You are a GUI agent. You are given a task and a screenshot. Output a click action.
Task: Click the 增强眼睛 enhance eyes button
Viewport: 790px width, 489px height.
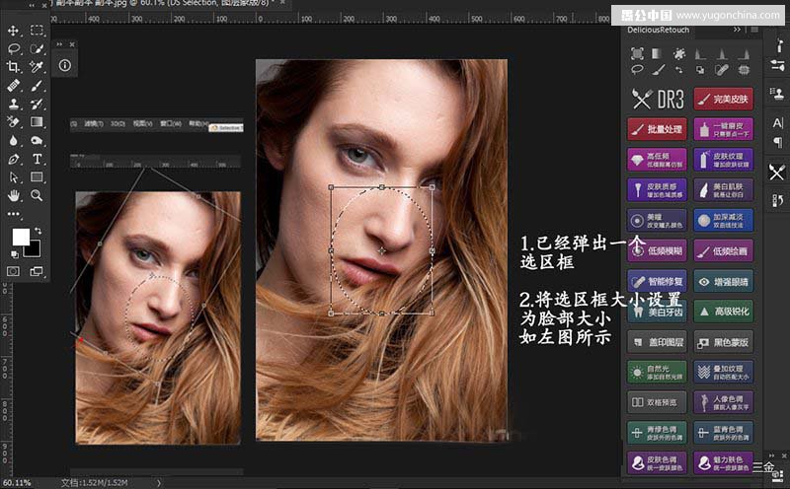[724, 281]
